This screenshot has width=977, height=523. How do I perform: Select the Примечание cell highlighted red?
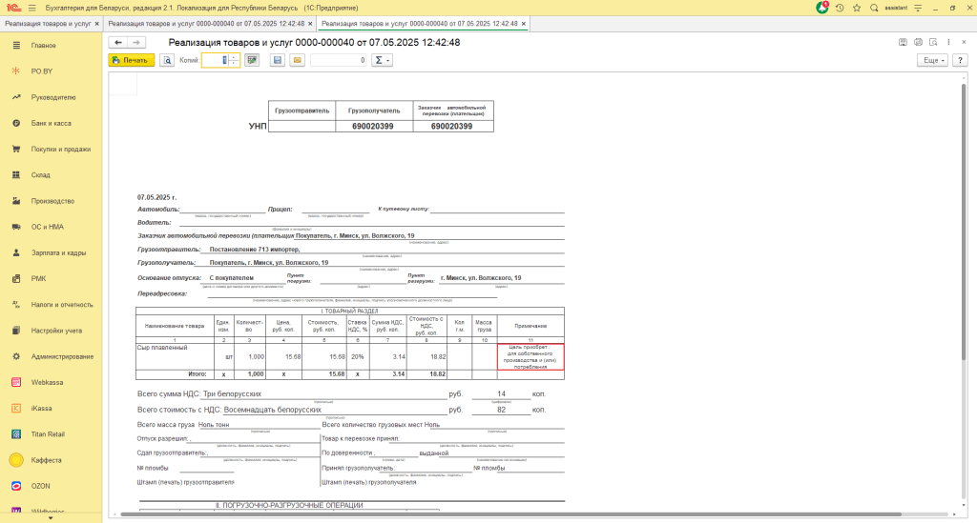click(x=530, y=357)
